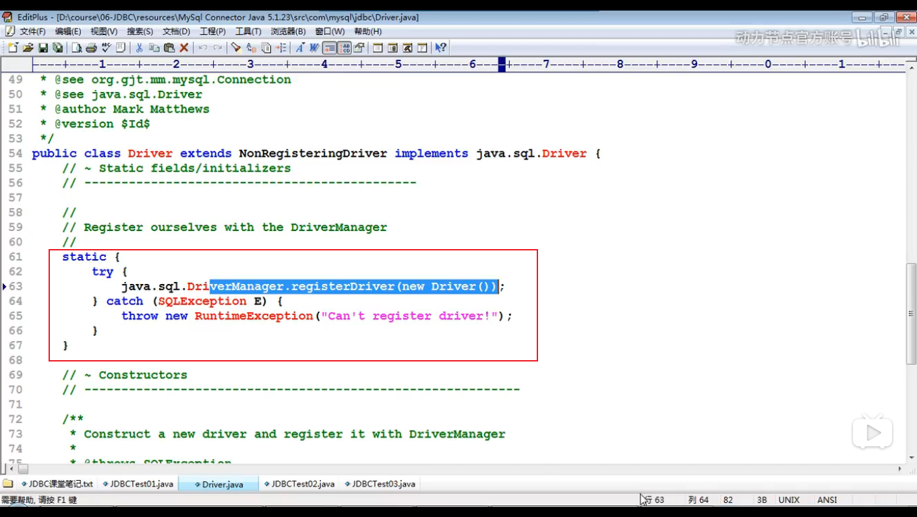Click the Print Preview icon
Screen dimensions: 917x517
[77, 48]
